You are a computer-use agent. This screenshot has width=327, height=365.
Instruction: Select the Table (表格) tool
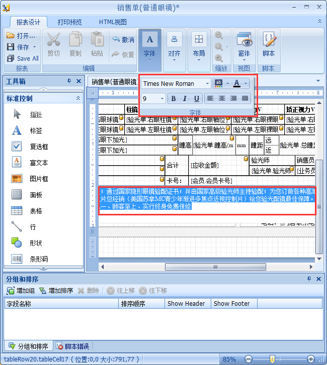click(17, 211)
